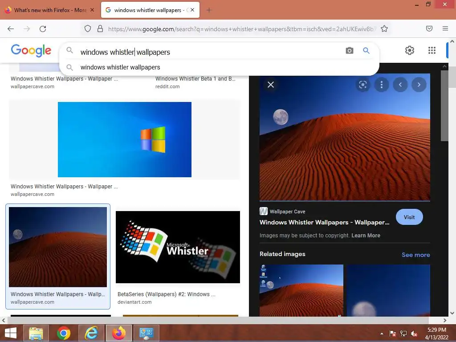Reload the page with the refresh icon
456x342 pixels.
pyautogui.click(x=43, y=29)
